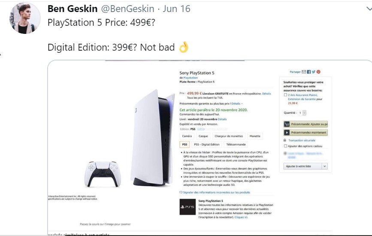Expand the Ajouter à votre liste dropdown arrow
372x236 pixels.
pos(324,166)
